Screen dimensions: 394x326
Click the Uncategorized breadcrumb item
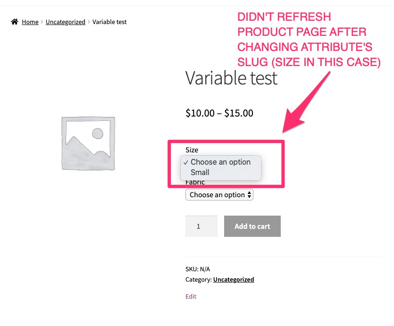(65, 22)
